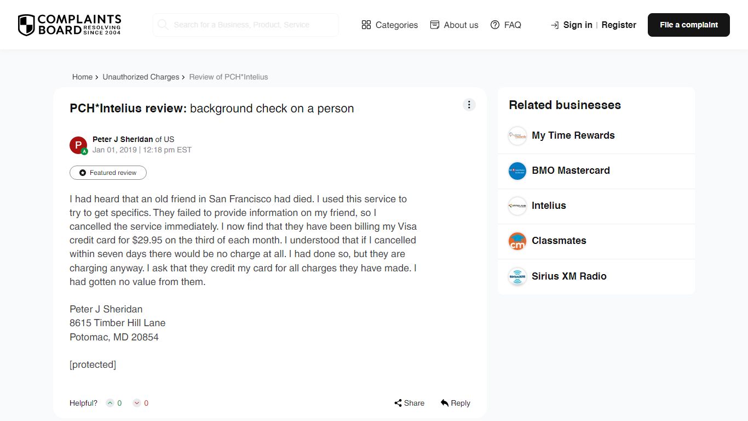The height and width of the screenshot is (421, 748).
Task: Click the Classmates logo icon
Action: [x=517, y=241]
